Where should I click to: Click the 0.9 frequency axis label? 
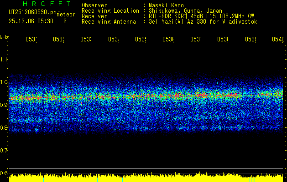click(4, 105)
